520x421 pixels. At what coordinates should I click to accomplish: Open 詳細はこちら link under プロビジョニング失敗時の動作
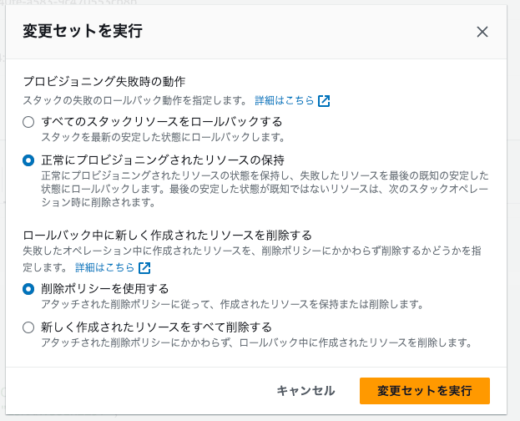(284, 101)
